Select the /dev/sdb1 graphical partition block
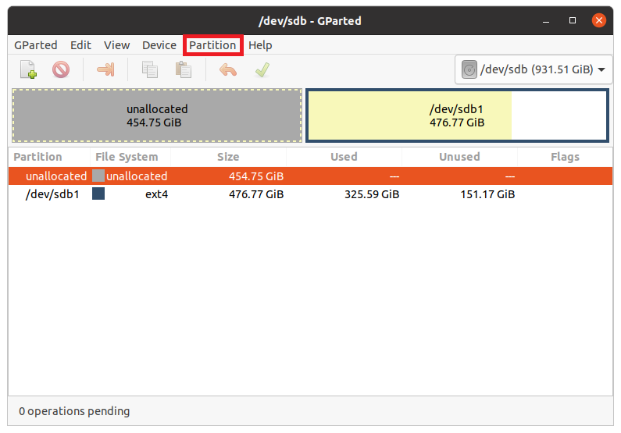The width and height of the screenshot is (621, 433). pyautogui.click(x=457, y=115)
